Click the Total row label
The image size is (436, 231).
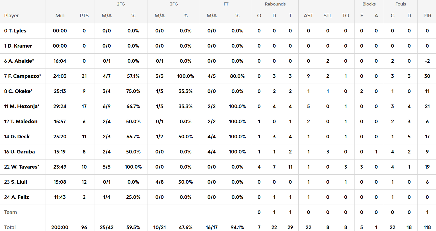10,227
